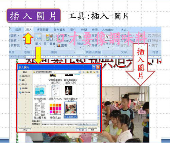Click the file list scrollbar up arrow
The height and width of the screenshot is (143, 170).
(98, 76)
